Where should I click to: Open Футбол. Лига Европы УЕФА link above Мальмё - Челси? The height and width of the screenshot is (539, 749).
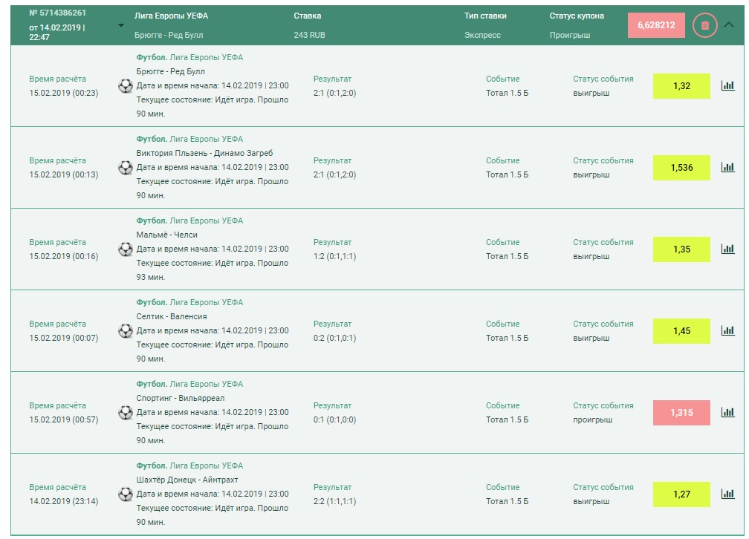(189, 220)
